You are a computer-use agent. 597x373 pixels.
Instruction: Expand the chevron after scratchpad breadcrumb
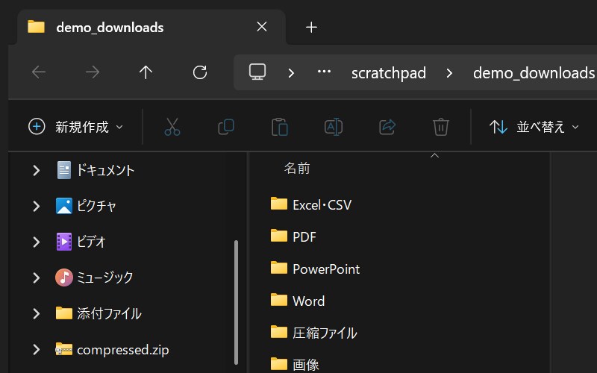pos(449,72)
